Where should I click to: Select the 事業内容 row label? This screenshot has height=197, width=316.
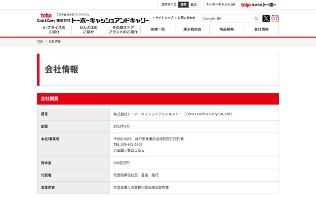[48, 188]
